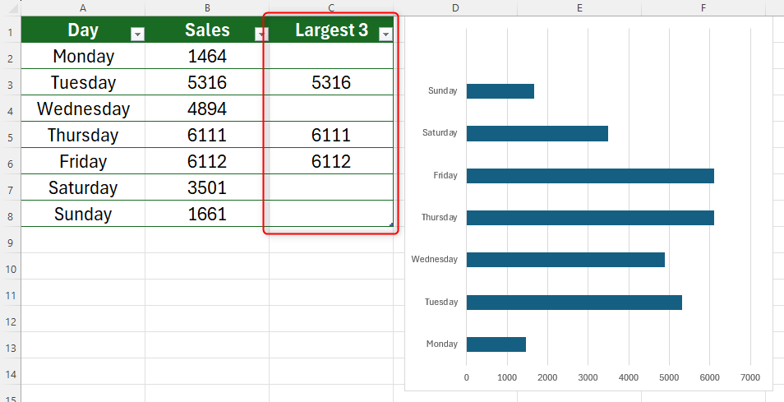Click the 7000 value on chart axis
Viewport: 784px width, 402px height.
749,378
